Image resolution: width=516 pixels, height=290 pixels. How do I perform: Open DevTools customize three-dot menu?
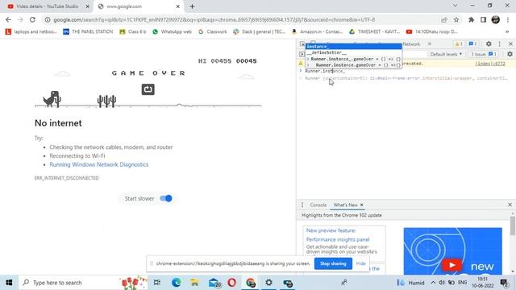500,43
